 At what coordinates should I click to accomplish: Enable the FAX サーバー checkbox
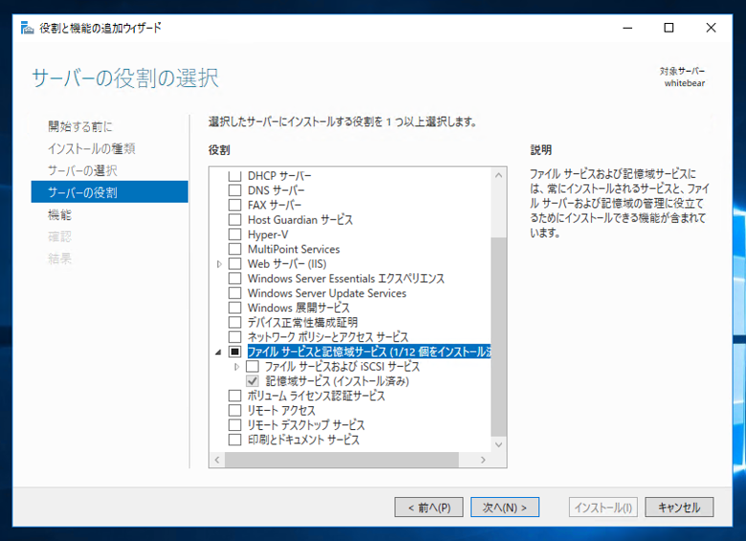pyautogui.click(x=234, y=206)
